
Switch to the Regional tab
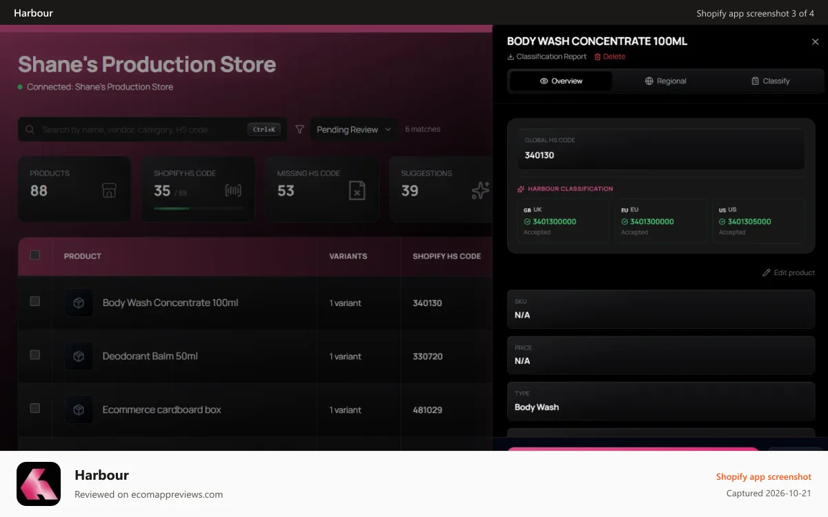tap(665, 81)
